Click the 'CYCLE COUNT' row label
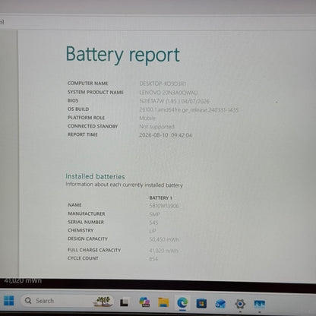Viewport: 316px width, 316px height. click(x=83, y=258)
